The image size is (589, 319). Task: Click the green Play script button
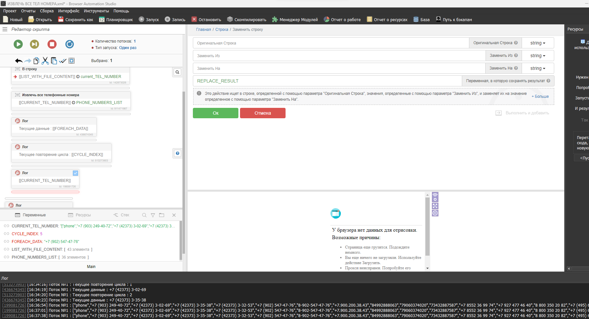tap(18, 44)
